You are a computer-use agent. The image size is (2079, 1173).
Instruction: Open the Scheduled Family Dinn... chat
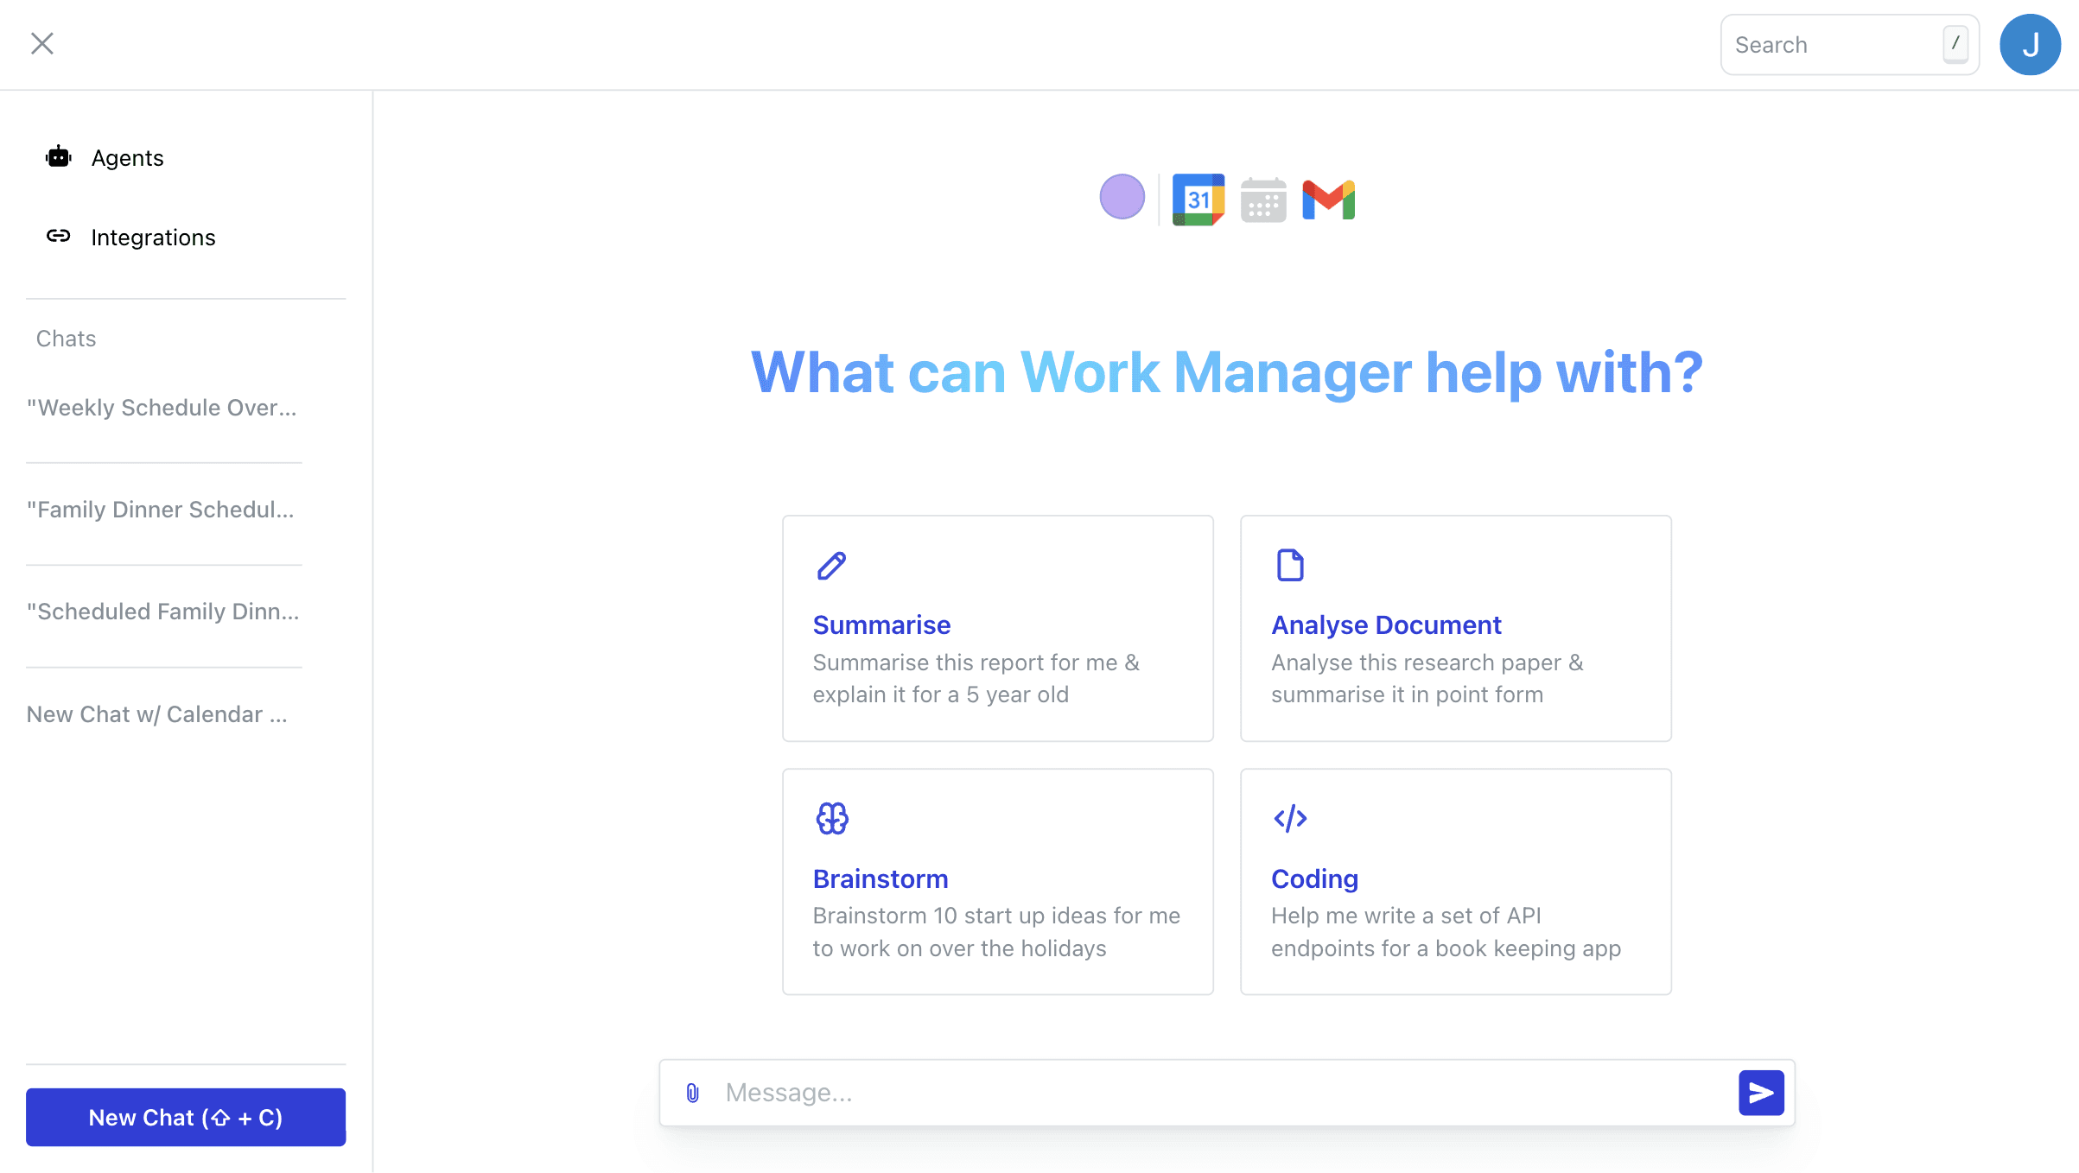click(164, 611)
